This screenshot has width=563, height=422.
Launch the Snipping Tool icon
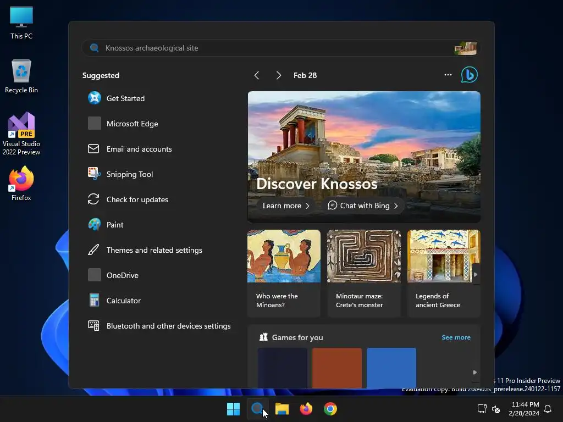pyautogui.click(x=94, y=174)
